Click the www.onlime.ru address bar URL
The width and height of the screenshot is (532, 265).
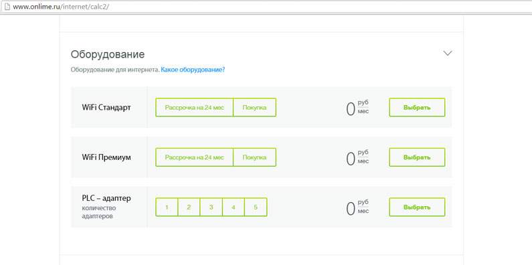point(61,7)
